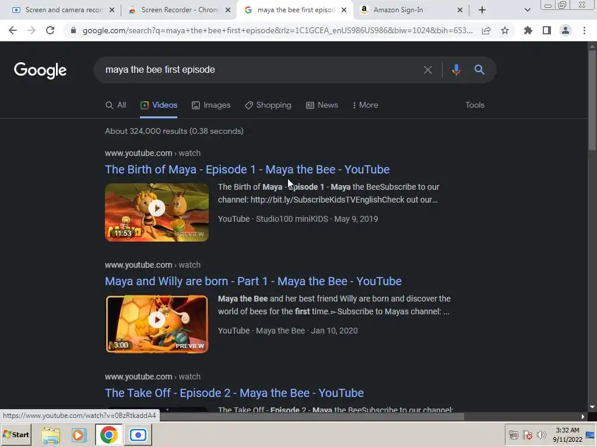597x447 pixels.
Task: Open the Extensions puzzle icon
Action: pyautogui.click(x=528, y=30)
